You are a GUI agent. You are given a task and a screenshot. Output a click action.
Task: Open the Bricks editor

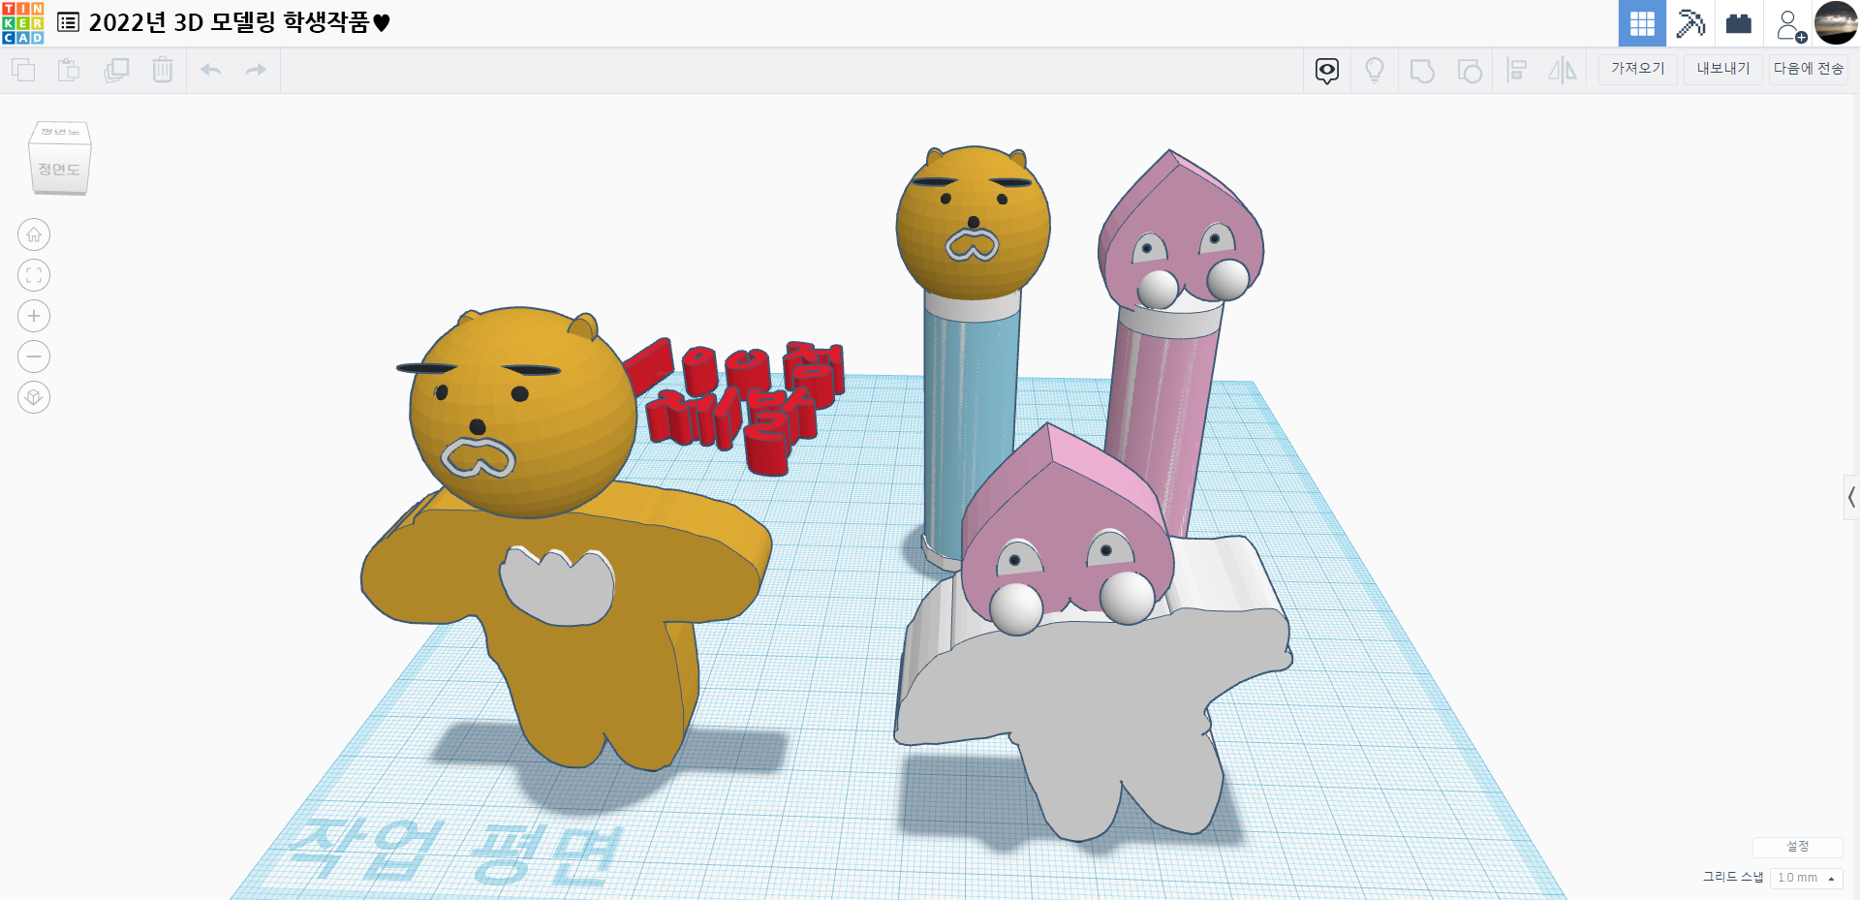1739,23
